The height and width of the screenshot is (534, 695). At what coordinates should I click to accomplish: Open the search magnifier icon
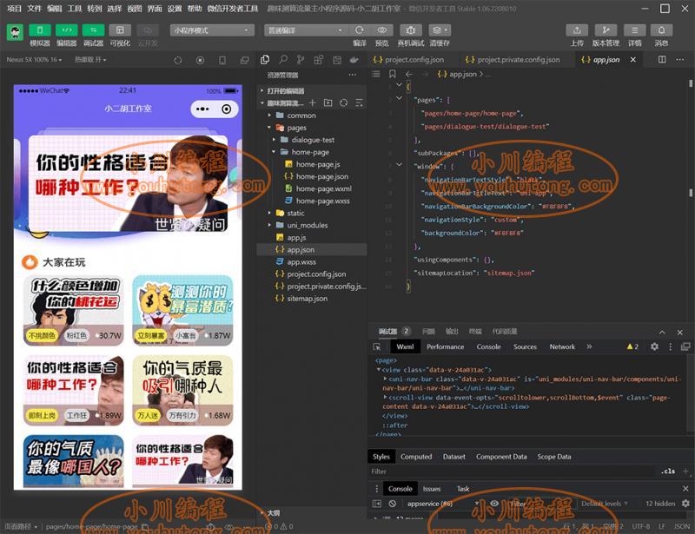point(283,59)
